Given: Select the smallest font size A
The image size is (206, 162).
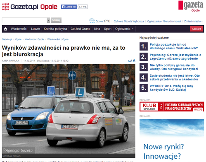Looking at the screenshot, I should [129, 61].
